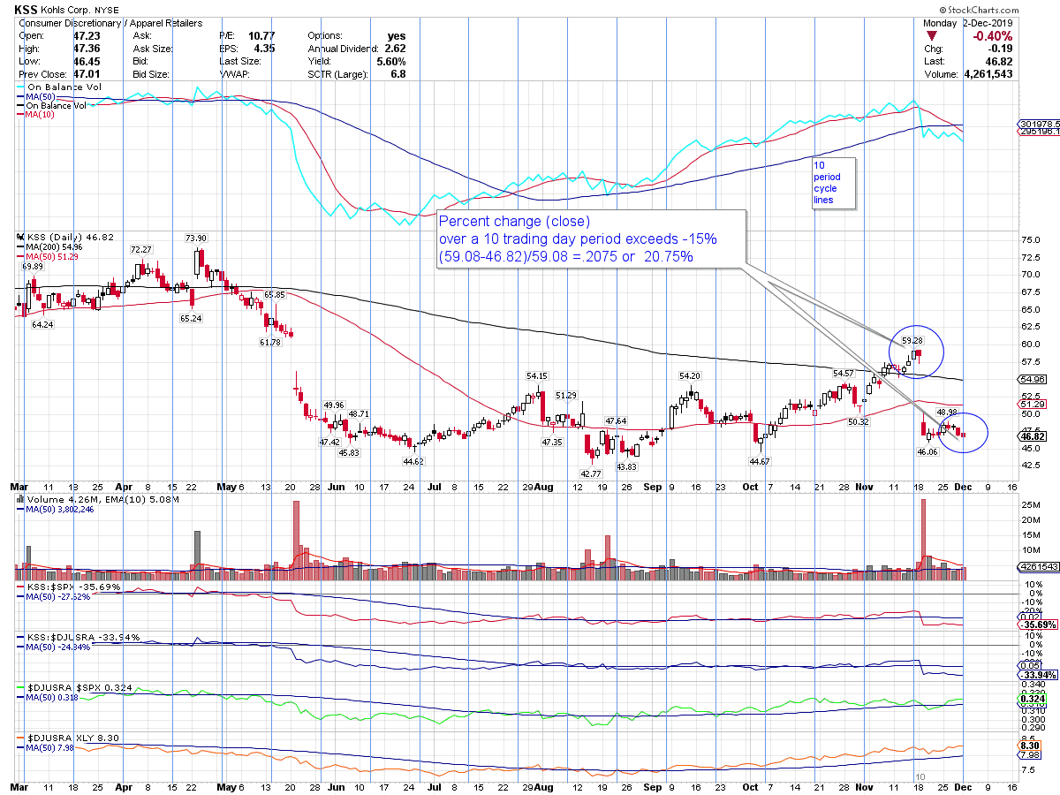
Task: Select the Annual Dividend value 2.62
Action: pos(395,49)
